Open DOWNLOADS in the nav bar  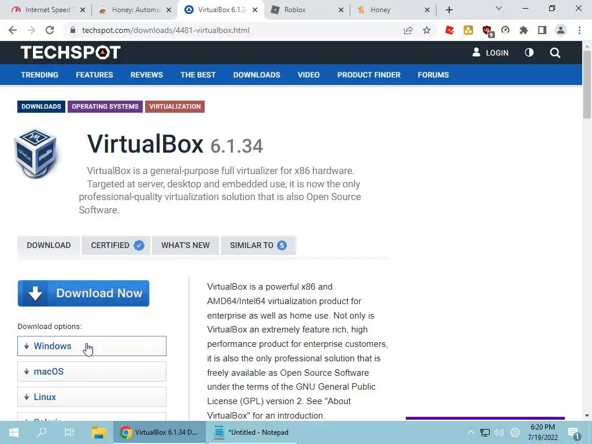pos(257,75)
